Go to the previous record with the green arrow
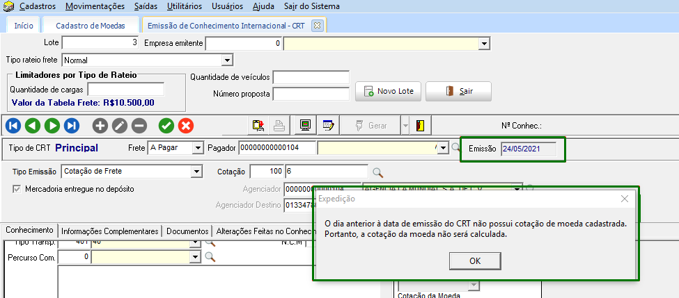Image resolution: width=679 pixels, height=298 pixels. pyautogui.click(x=33, y=126)
